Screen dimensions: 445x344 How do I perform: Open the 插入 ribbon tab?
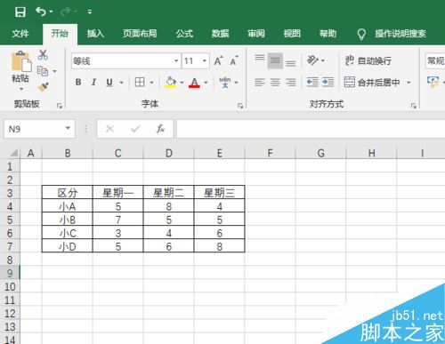pos(95,34)
